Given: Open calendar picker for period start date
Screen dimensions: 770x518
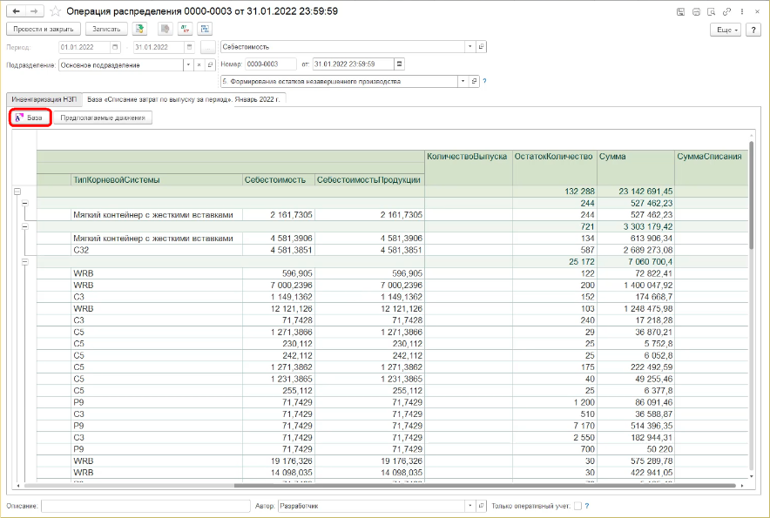Looking at the screenshot, I should (x=114, y=47).
